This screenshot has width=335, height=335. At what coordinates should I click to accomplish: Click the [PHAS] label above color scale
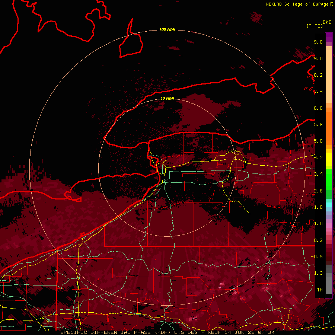[x=315, y=26]
